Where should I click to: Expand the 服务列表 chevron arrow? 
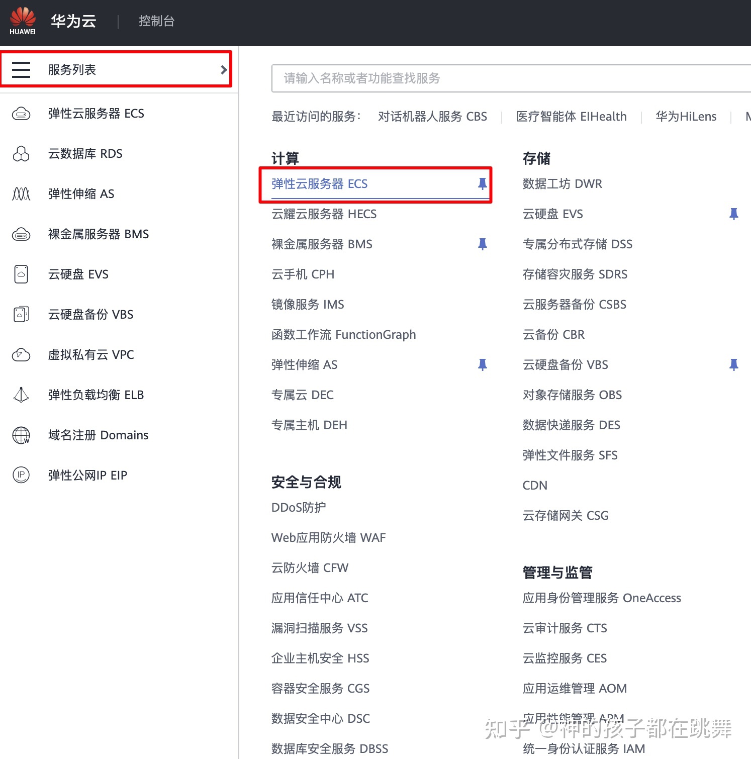[x=224, y=70]
